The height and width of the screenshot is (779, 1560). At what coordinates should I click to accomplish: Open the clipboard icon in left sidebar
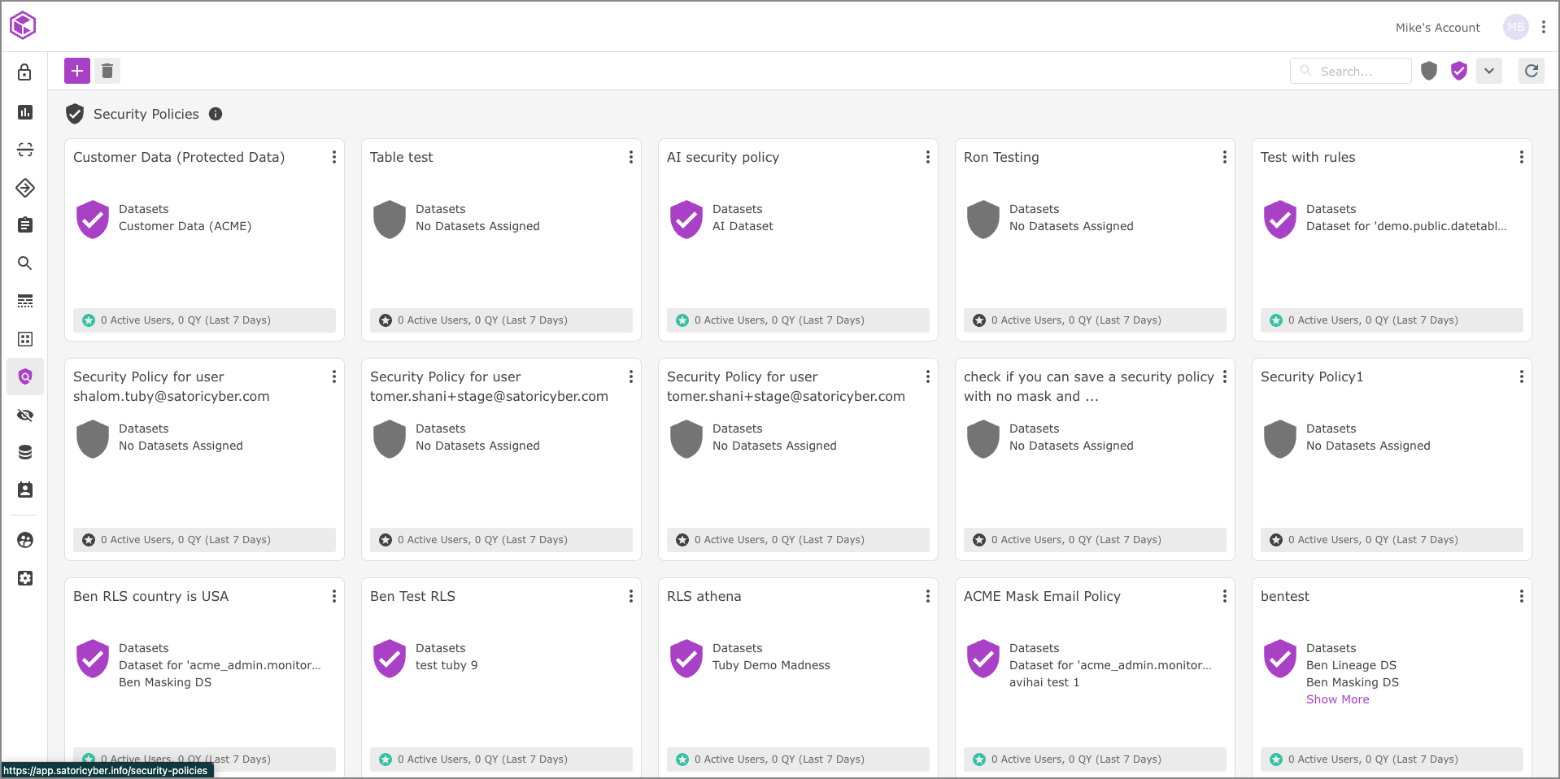tap(25, 225)
